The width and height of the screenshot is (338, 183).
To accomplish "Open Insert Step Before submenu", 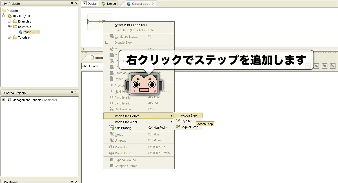I will coord(138,116).
